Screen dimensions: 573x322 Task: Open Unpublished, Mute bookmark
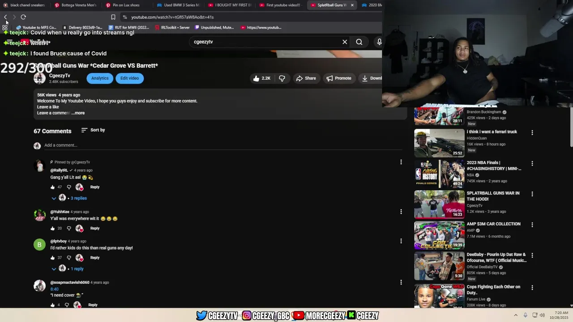(x=214, y=27)
